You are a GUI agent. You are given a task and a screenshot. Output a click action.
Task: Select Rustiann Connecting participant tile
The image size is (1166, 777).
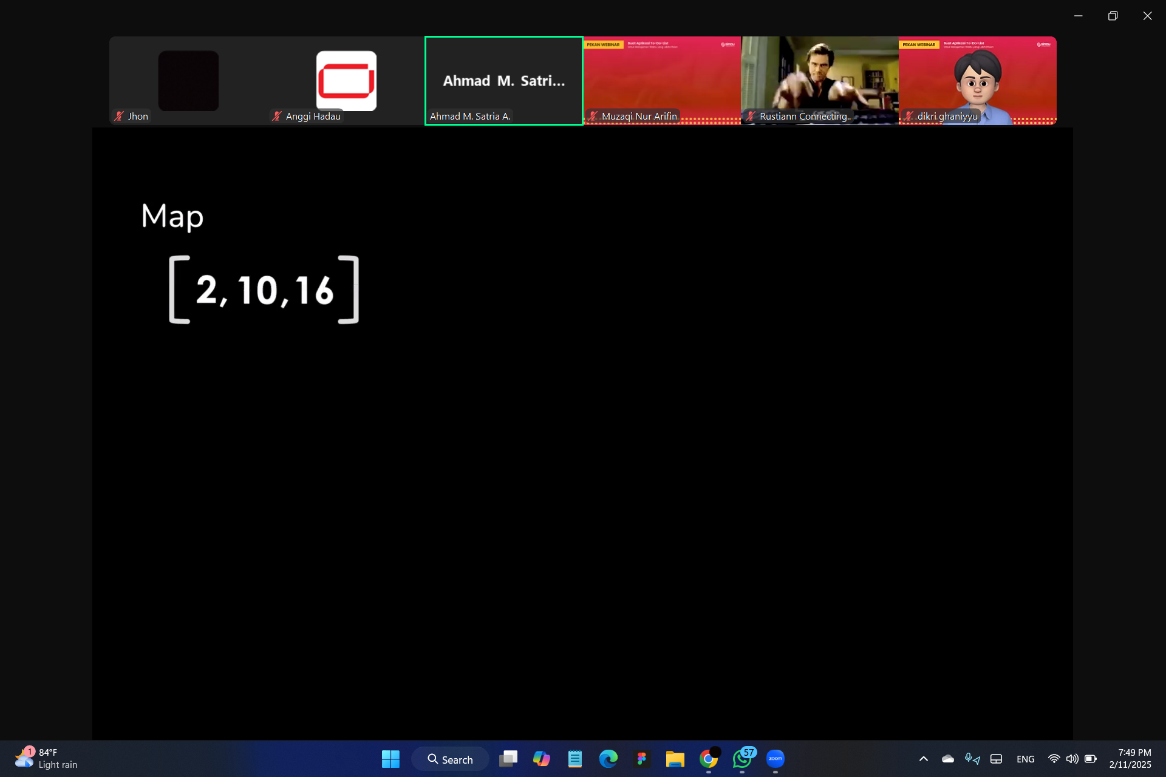pos(820,81)
